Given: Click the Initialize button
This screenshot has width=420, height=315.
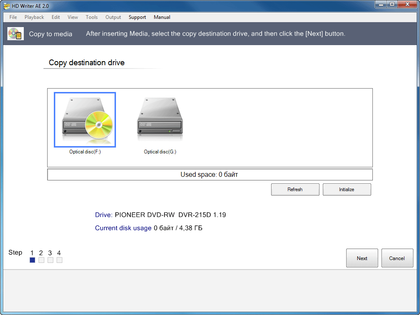Looking at the screenshot, I should tap(347, 189).
